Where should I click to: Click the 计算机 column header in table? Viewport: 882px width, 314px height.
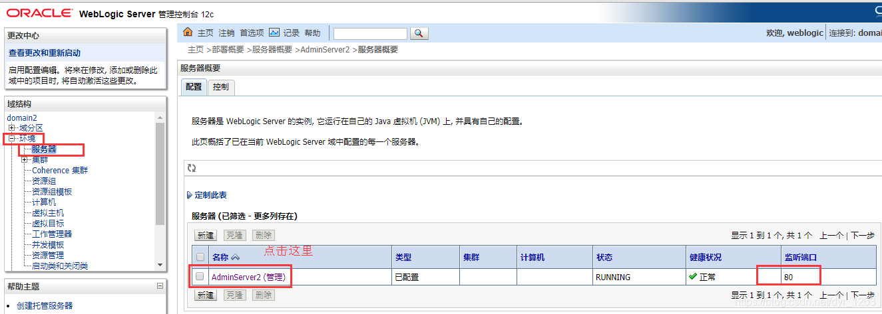coord(533,258)
